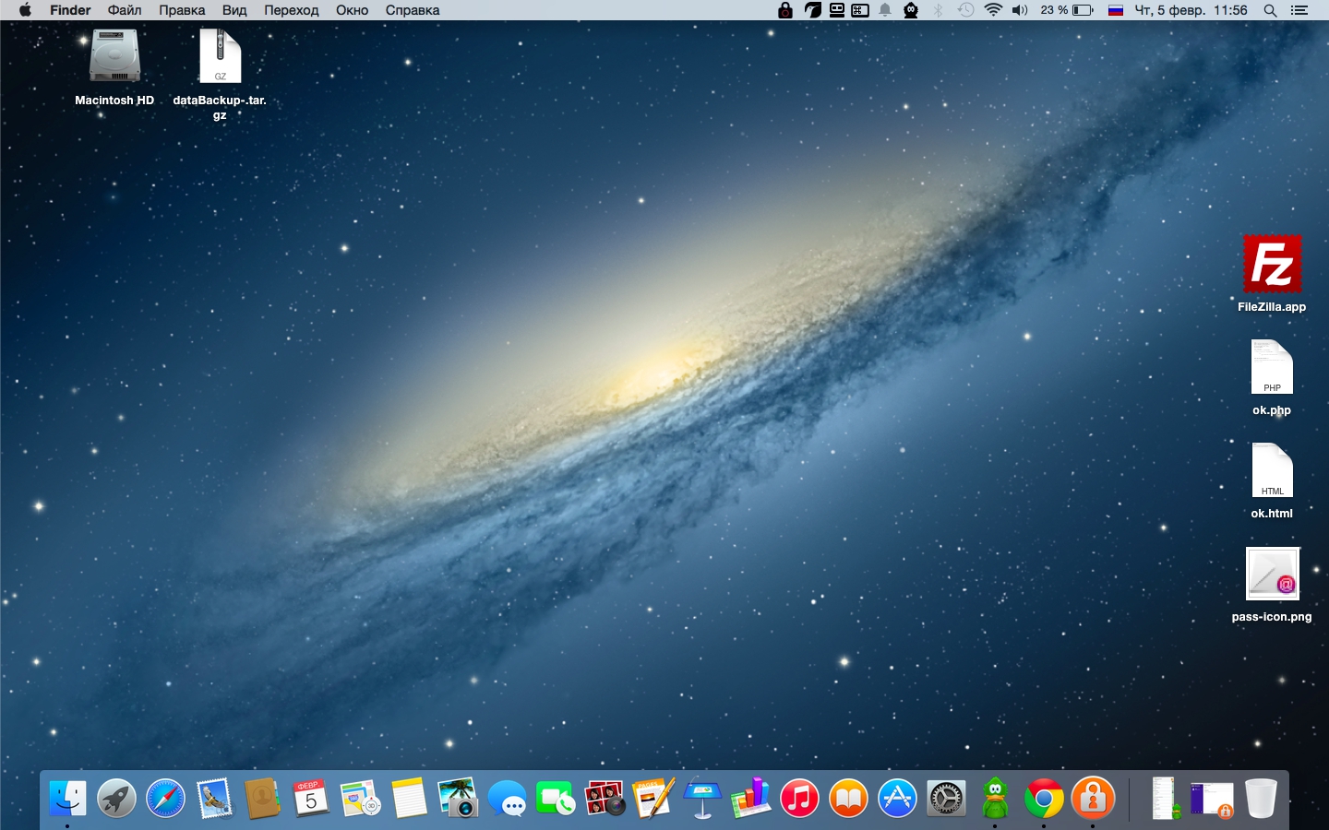
Task: Open the Mac App Store dock icon
Action: [x=897, y=799]
